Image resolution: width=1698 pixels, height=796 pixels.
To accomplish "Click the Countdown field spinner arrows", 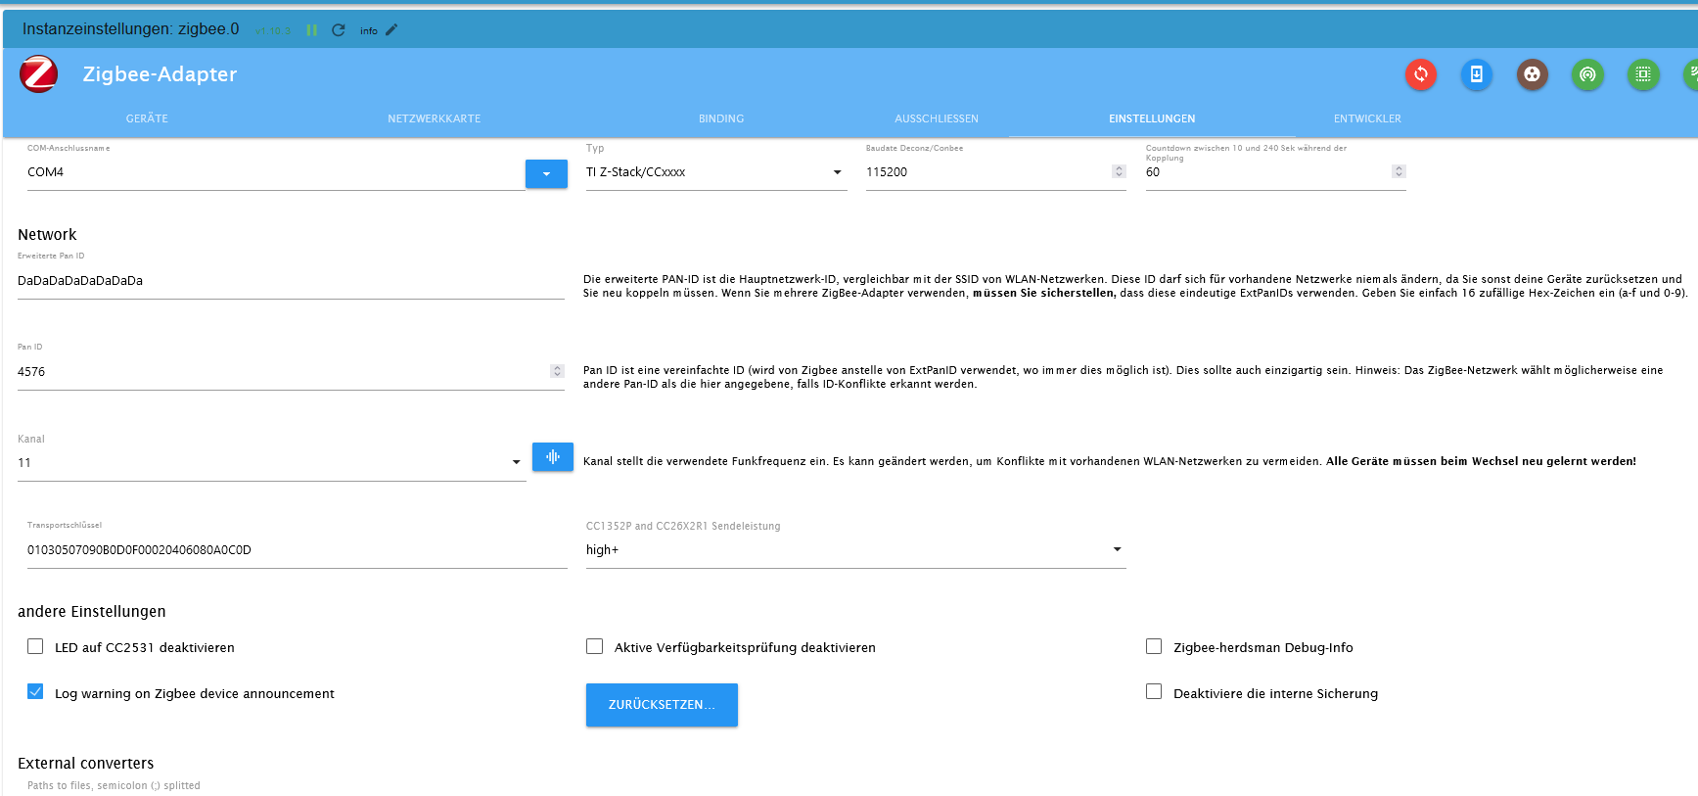I will [1399, 171].
